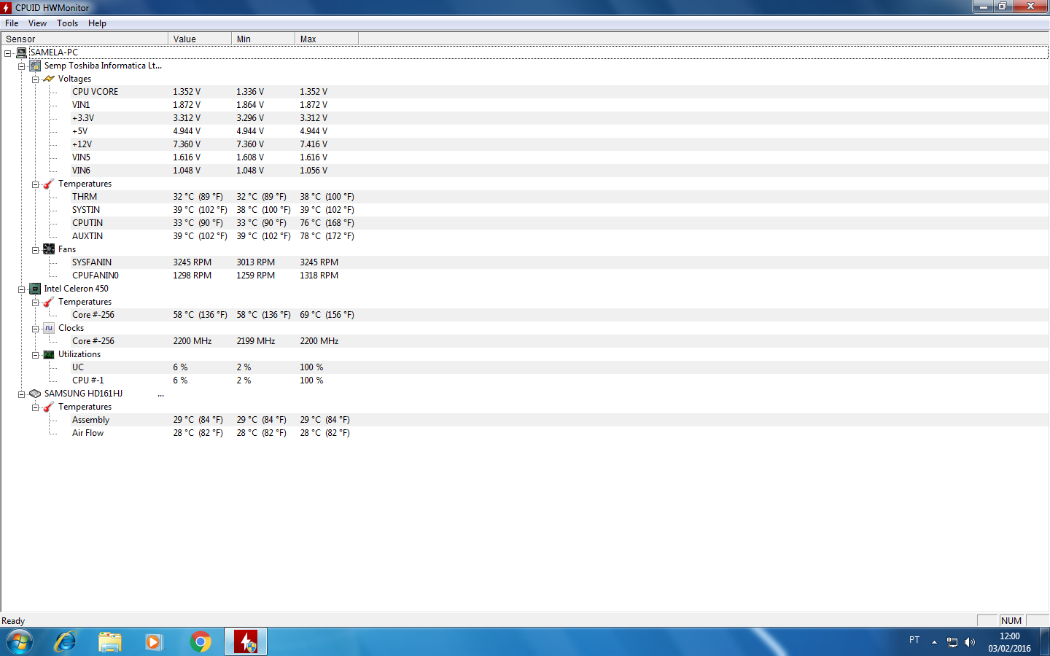
Task: Collapse the Utilizations group
Action: [35, 355]
